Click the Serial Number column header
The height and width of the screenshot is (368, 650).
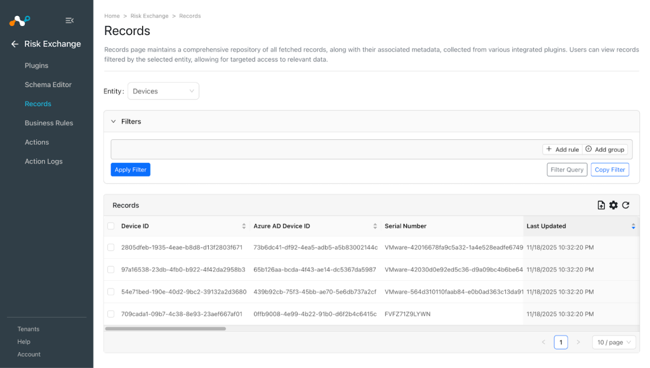pos(406,226)
